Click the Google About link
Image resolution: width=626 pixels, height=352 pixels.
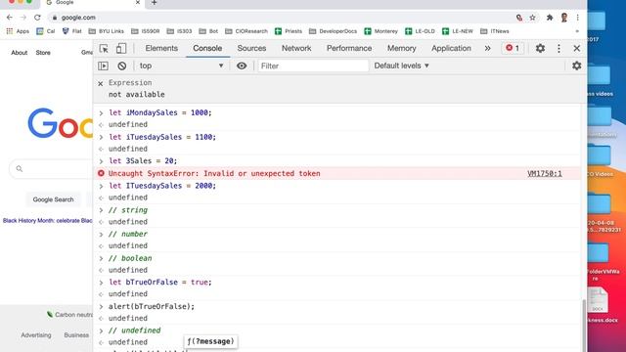tap(20, 53)
